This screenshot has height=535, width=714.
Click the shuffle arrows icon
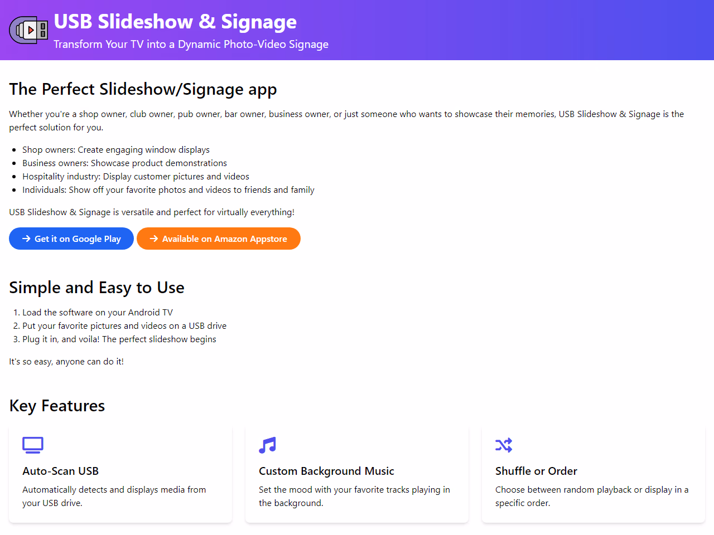504,445
